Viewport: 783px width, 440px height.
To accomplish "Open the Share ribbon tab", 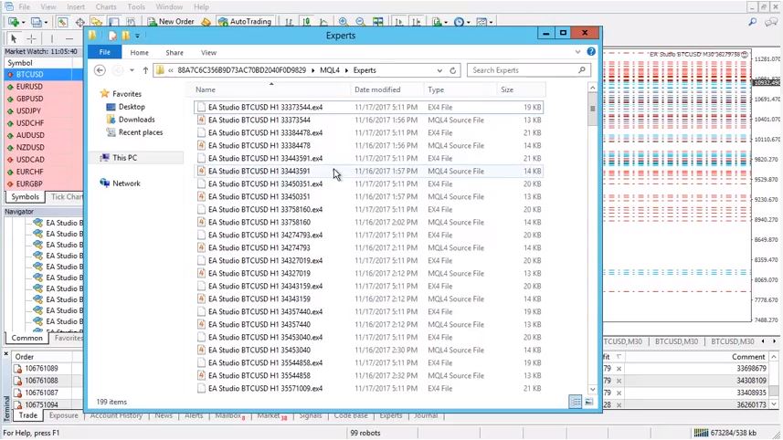I will (174, 53).
